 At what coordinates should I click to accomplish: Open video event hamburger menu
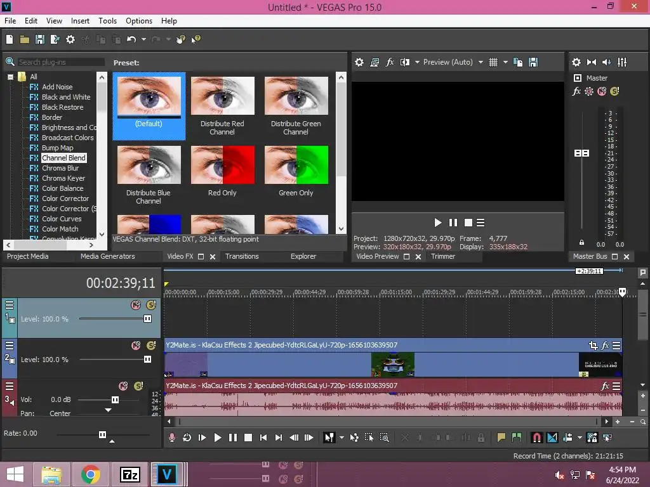(617, 346)
